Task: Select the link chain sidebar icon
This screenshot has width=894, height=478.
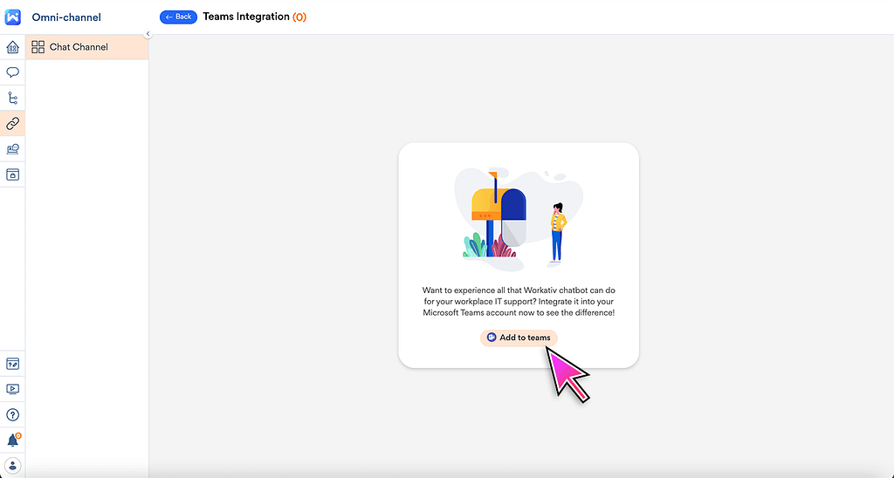Action: tap(12, 123)
